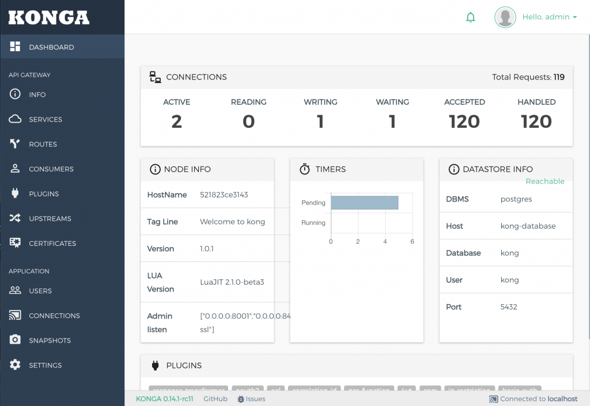The height and width of the screenshot is (406, 590).
Task: Click the Waiting connections count 1
Action: point(392,122)
